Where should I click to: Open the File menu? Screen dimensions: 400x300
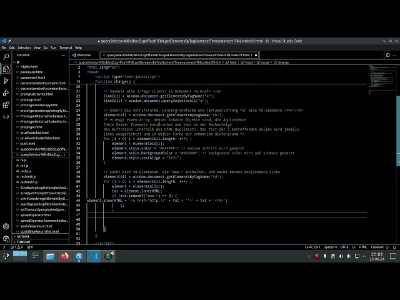(4, 47)
